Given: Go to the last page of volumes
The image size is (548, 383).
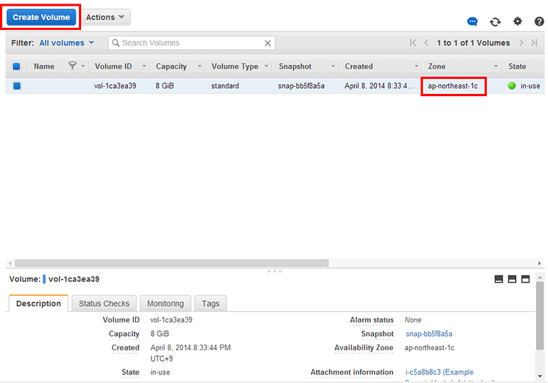Looking at the screenshot, I should 534,43.
